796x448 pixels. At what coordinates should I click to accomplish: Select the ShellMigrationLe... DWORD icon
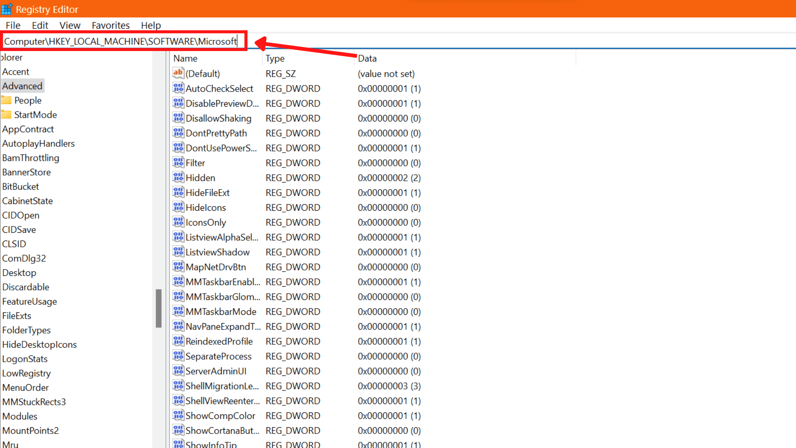(x=178, y=386)
